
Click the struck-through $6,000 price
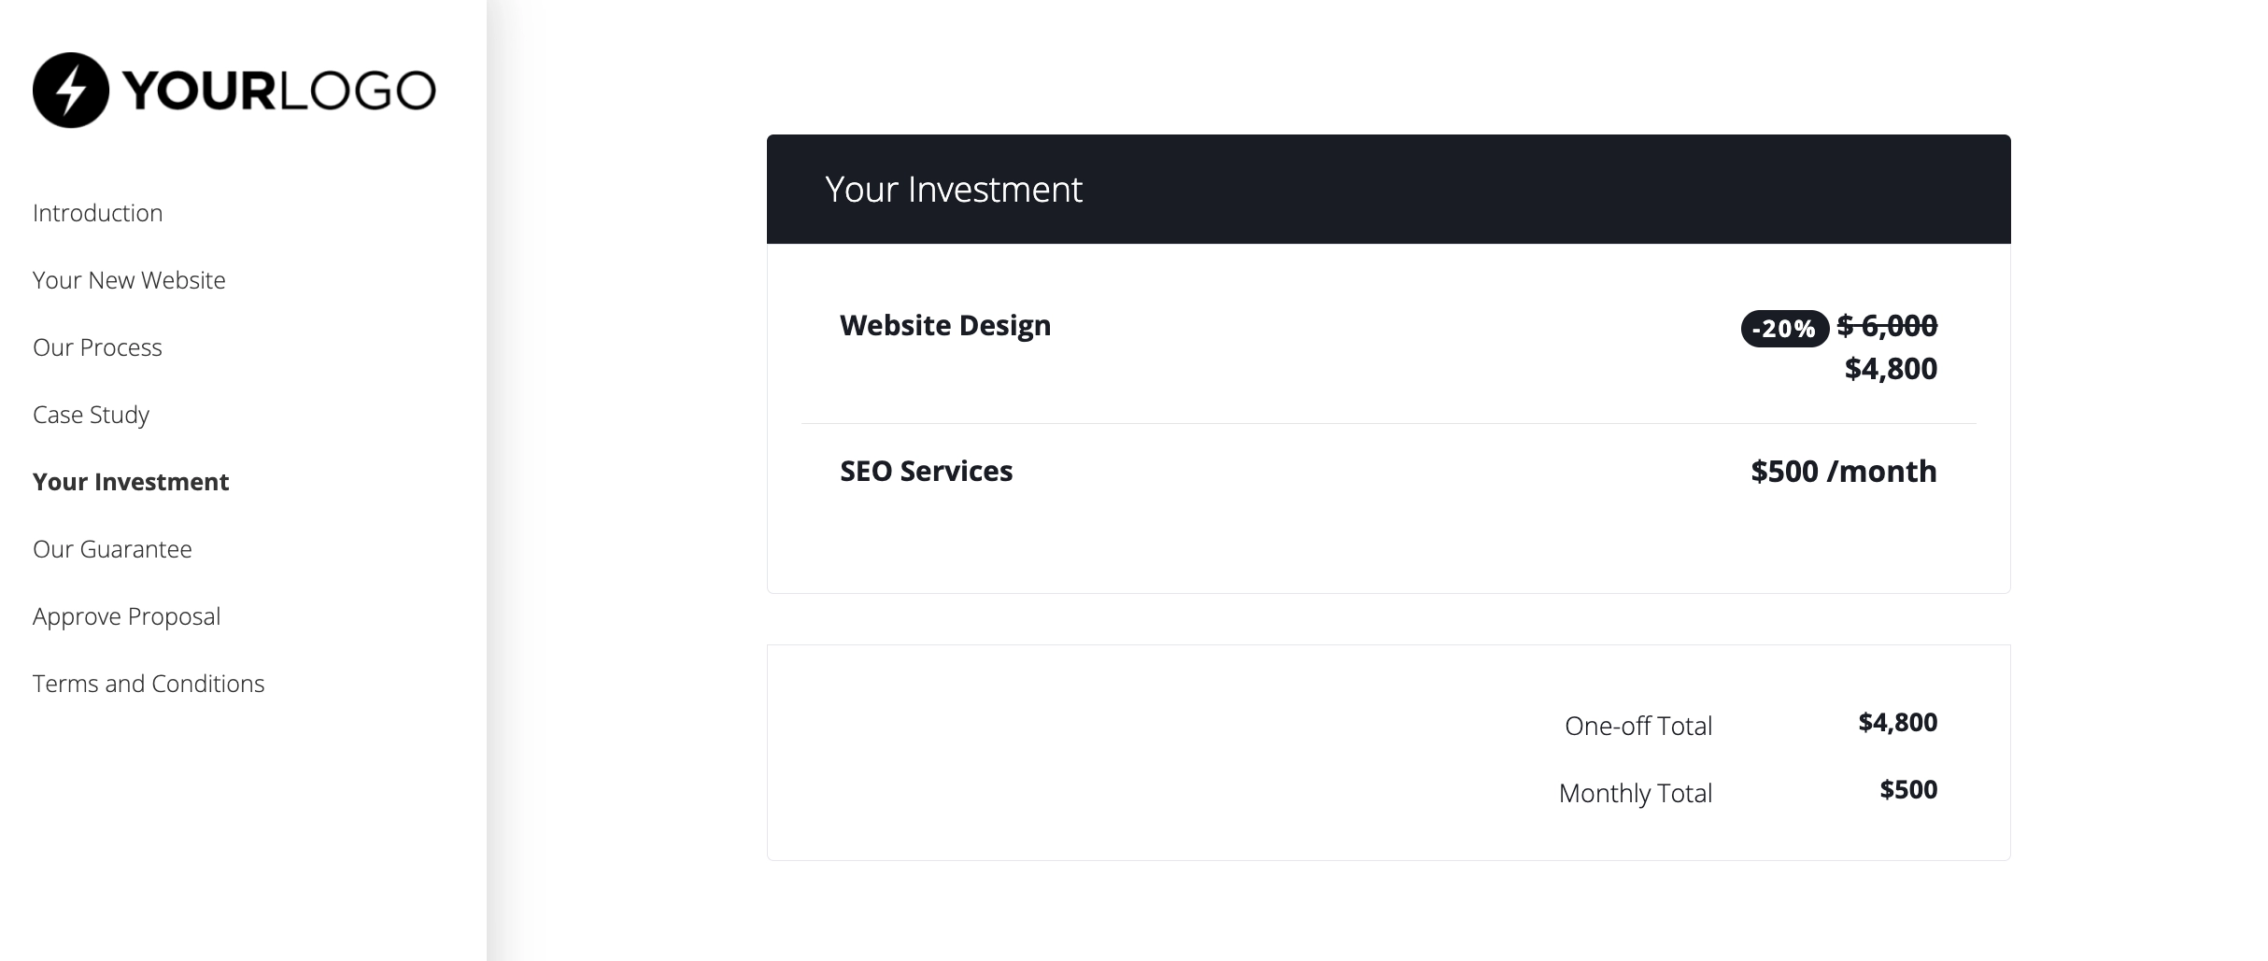tap(1887, 325)
